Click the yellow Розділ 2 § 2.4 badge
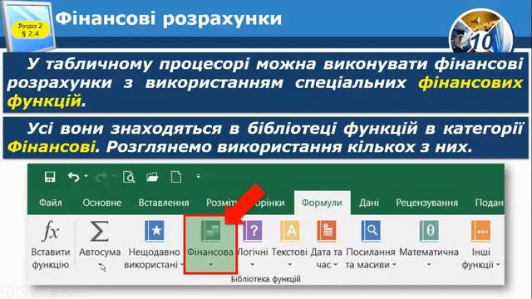Screen dimensions: 532x299 (x=30, y=30)
